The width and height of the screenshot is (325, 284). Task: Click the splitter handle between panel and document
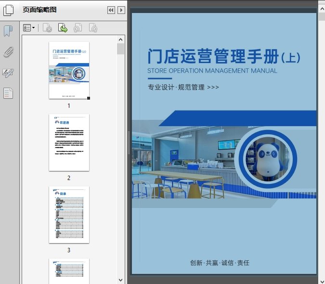tap(129, 143)
